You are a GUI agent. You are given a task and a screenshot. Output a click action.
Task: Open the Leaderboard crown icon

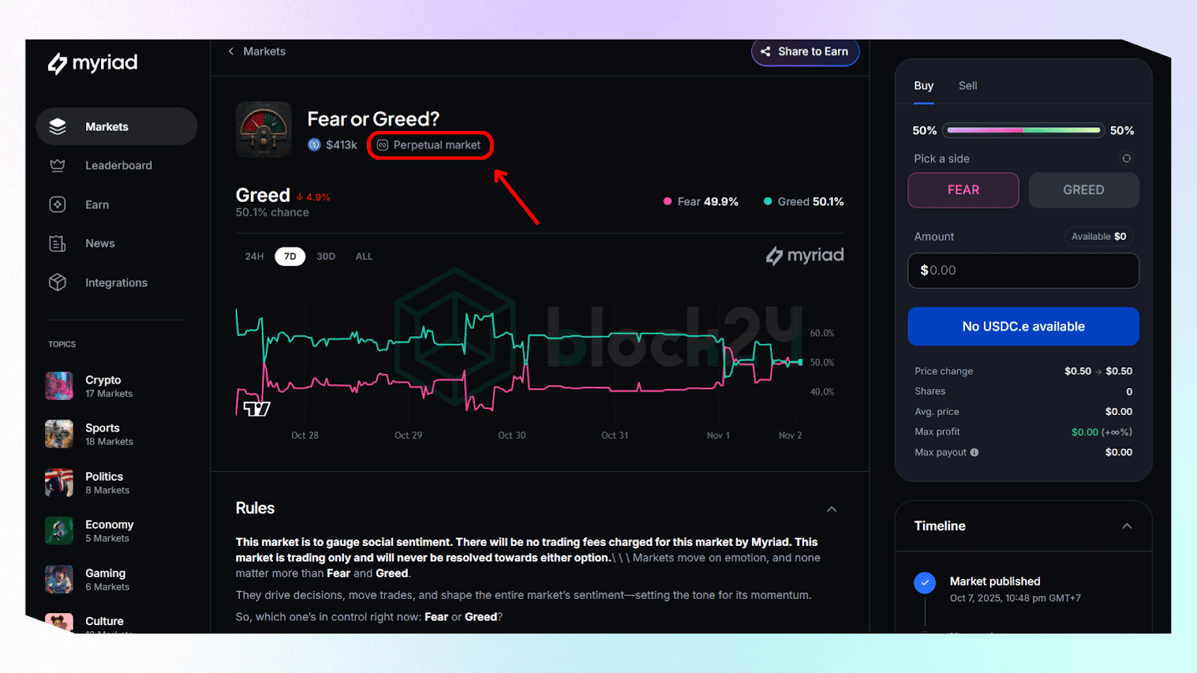coord(58,165)
